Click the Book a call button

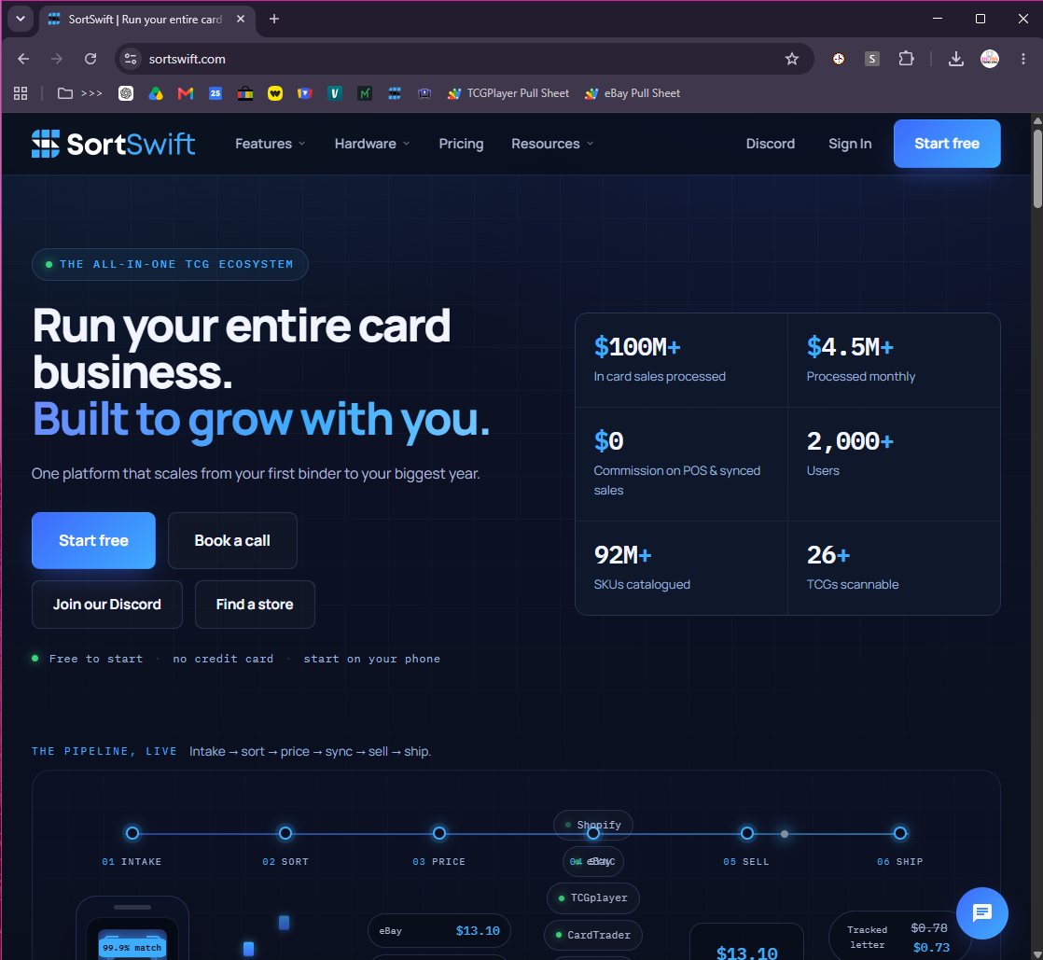(232, 540)
